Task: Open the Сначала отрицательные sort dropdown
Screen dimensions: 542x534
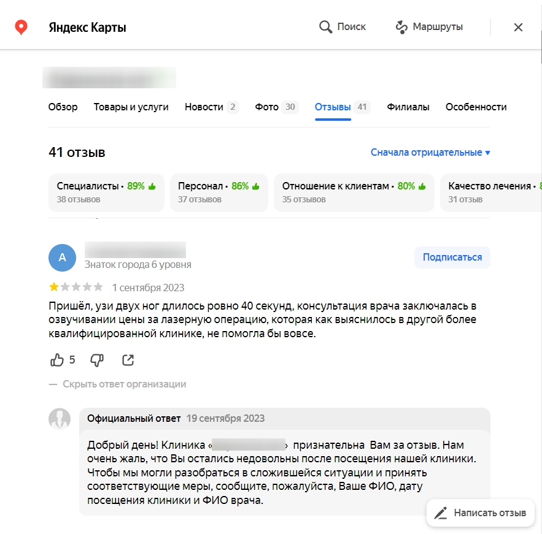Action: [430, 153]
